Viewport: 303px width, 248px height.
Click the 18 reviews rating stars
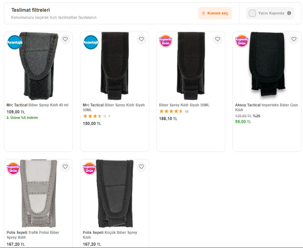click(171, 111)
